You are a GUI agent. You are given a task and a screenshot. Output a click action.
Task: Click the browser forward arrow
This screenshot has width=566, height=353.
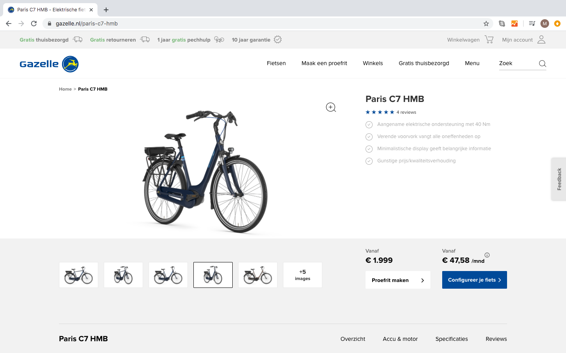[21, 24]
